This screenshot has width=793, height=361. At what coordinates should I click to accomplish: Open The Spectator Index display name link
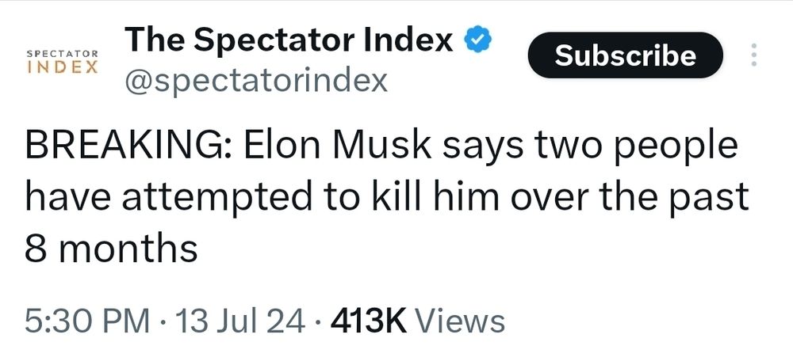point(289,40)
